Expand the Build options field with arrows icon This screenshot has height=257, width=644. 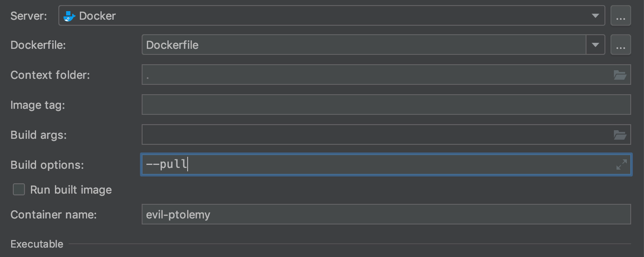tap(621, 164)
